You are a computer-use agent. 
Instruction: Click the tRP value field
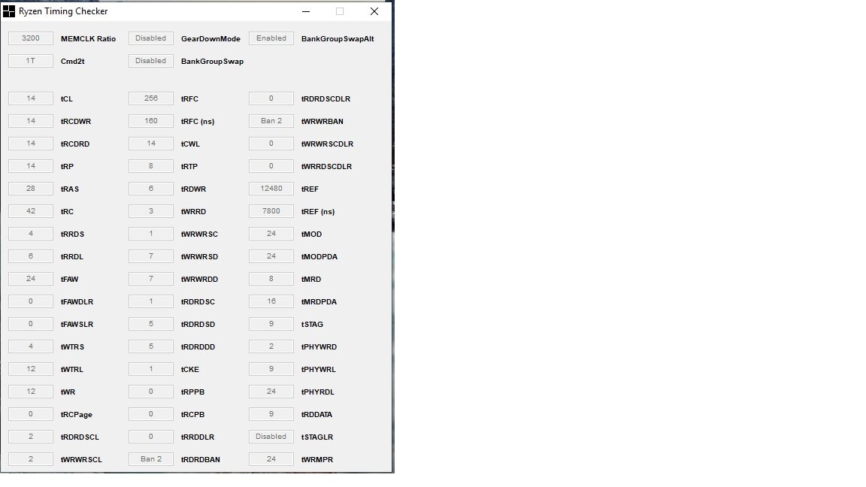[x=31, y=166]
